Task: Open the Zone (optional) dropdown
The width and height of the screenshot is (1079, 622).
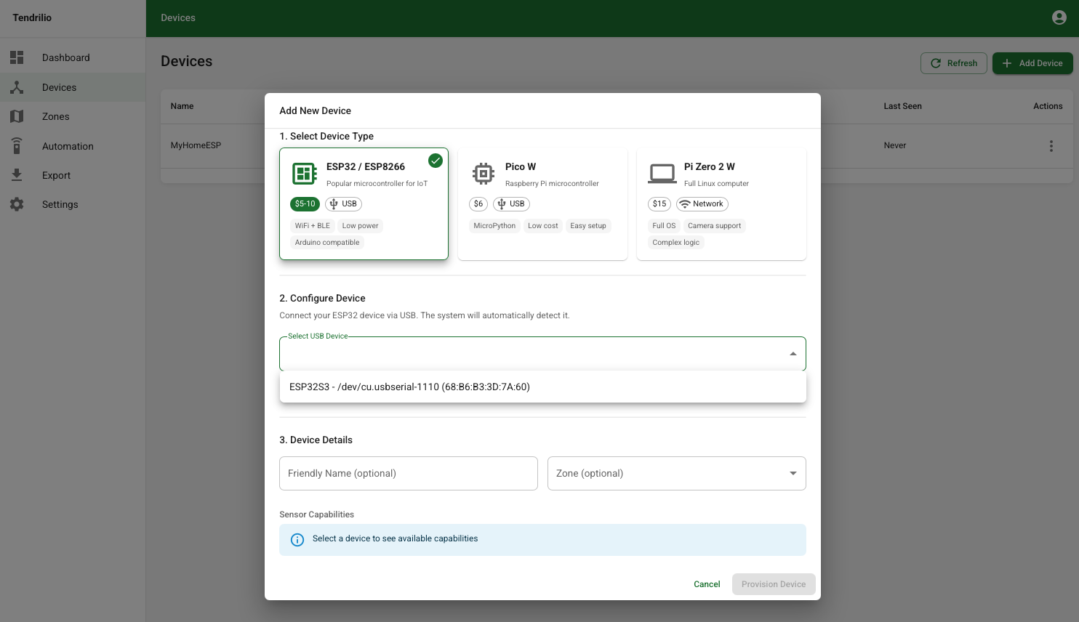Action: point(676,473)
